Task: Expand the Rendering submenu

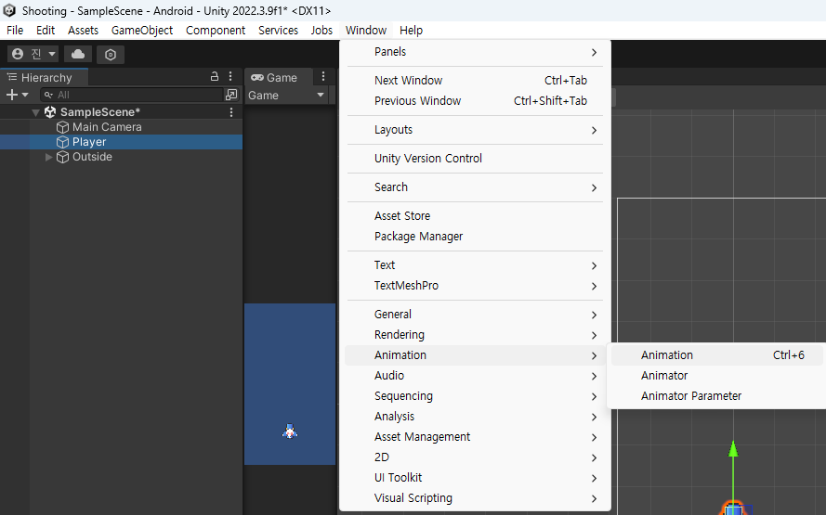Action: pyautogui.click(x=475, y=335)
